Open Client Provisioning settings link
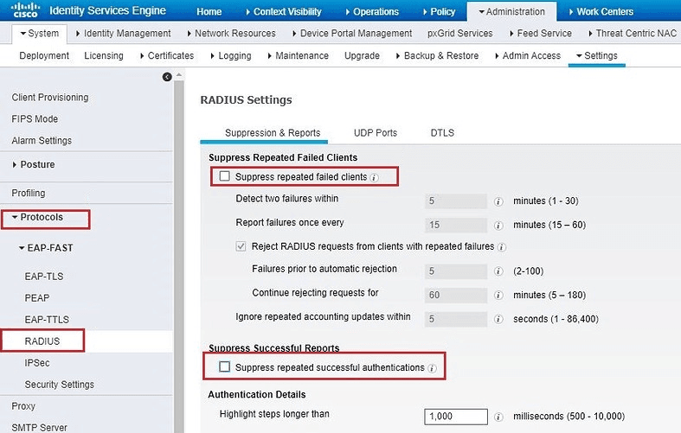Screen dimensions: 681x433 pyautogui.click(x=50, y=98)
